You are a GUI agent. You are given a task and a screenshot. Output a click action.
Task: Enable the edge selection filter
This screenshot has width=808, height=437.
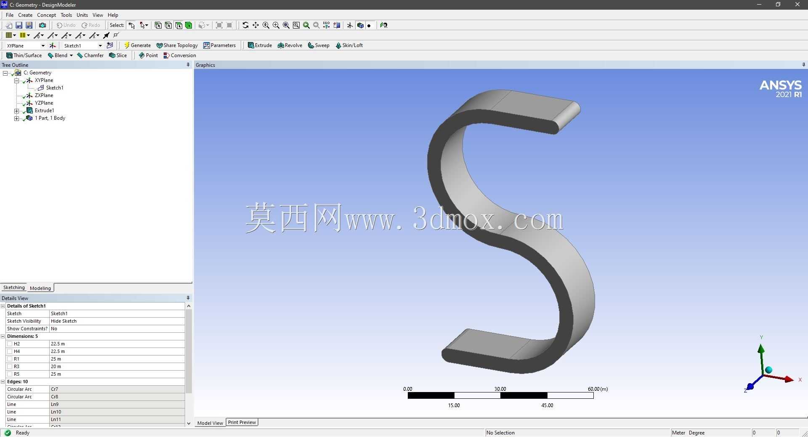pyautogui.click(x=168, y=25)
